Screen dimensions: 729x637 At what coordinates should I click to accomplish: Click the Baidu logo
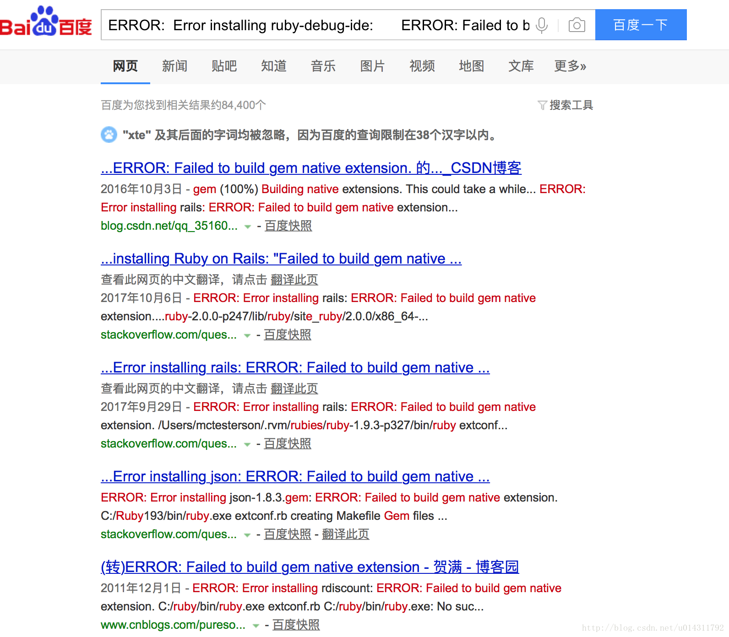(46, 22)
